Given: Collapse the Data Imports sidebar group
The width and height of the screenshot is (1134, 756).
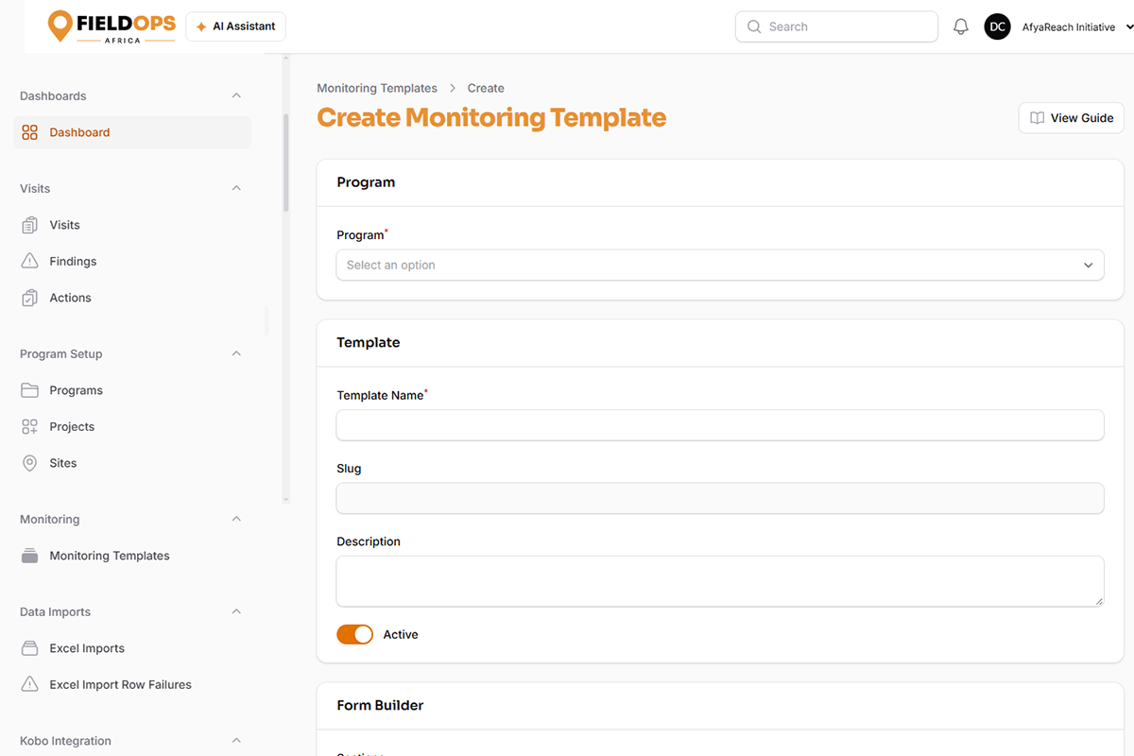Looking at the screenshot, I should [x=236, y=611].
